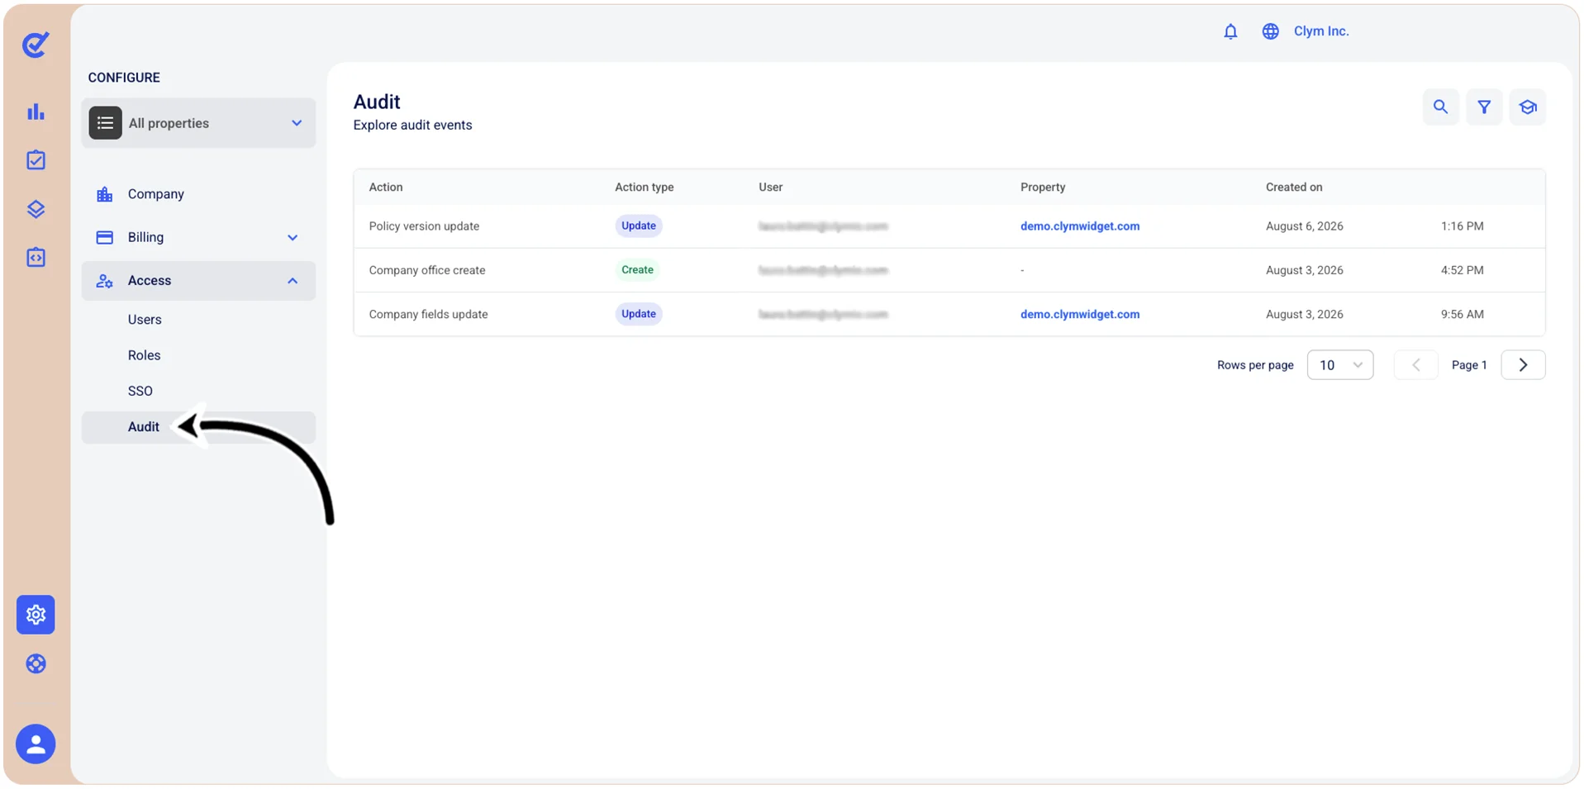
Task: Collapse the Access section chevron
Action: [293, 281]
